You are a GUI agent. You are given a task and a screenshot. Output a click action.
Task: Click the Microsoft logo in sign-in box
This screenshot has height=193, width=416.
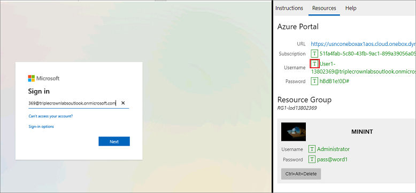44,78
